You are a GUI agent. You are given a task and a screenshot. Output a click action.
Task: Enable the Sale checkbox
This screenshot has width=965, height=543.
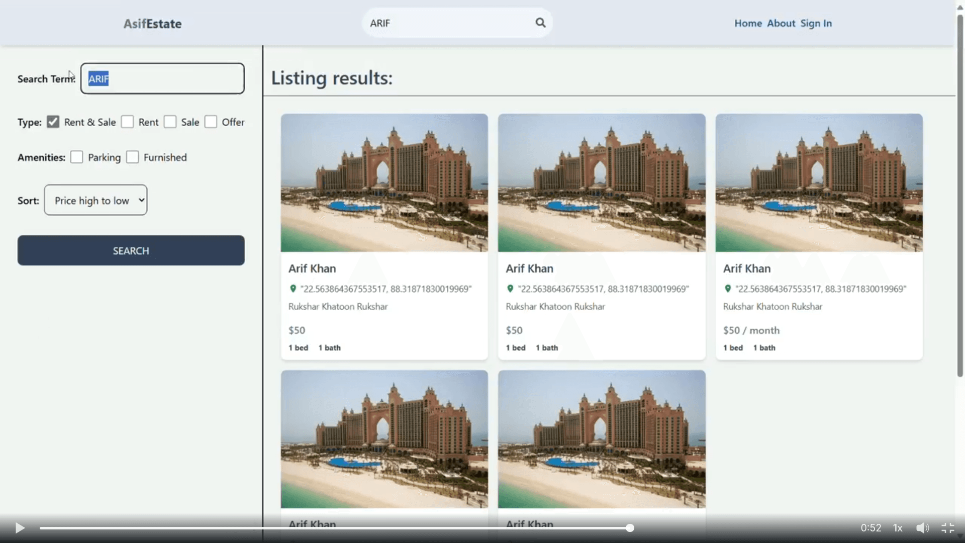(170, 122)
